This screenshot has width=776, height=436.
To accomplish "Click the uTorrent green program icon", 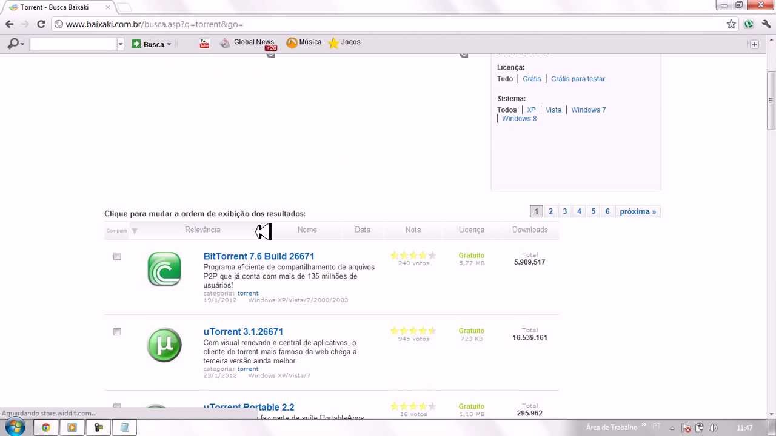I will [x=164, y=345].
